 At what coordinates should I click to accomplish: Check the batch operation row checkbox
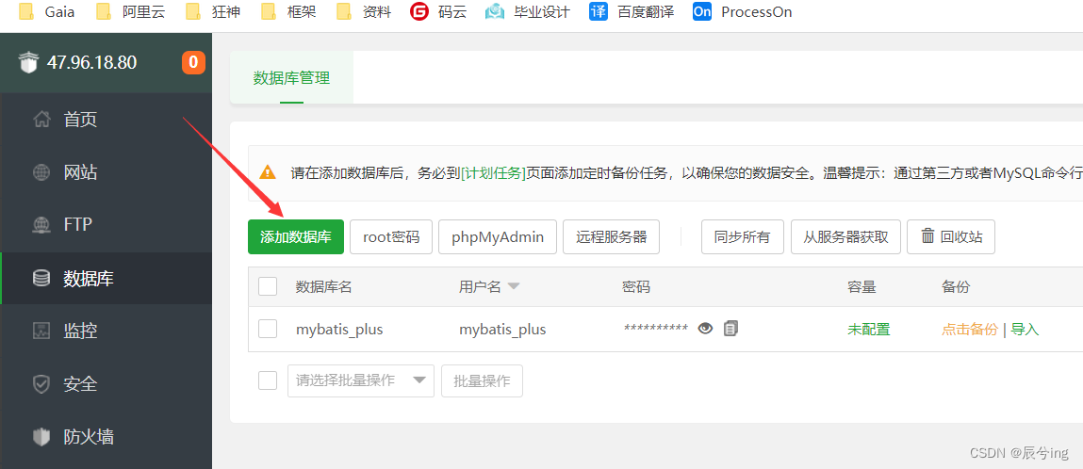(x=268, y=380)
